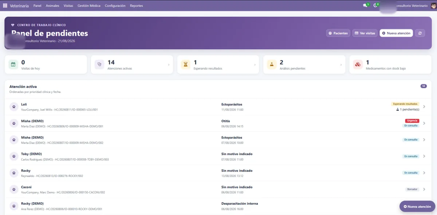Click the paw icon beside Caconi
The image size is (437, 215).
[x=14, y=190]
